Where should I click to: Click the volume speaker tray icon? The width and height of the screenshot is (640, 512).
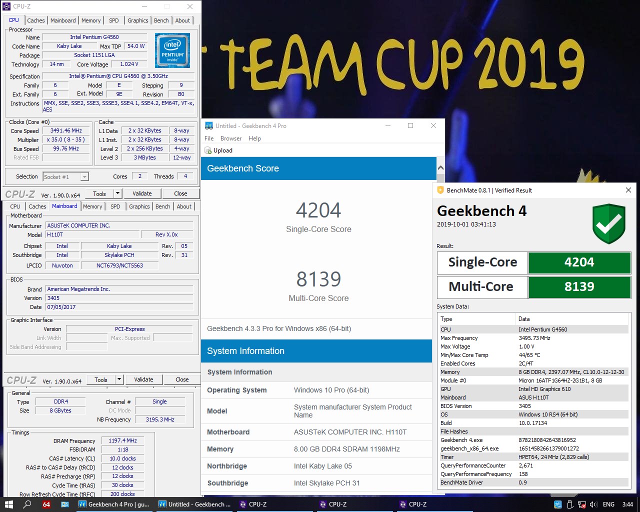coord(593,504)
